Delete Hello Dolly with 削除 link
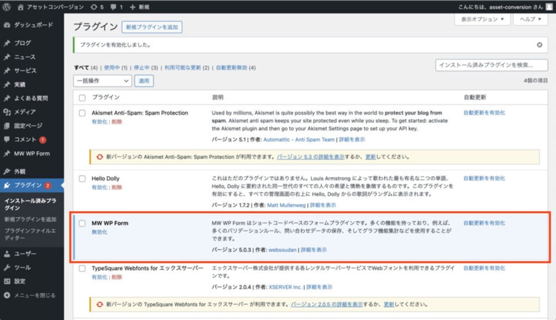This screenshot has width=556, height=320. (117, 187)
